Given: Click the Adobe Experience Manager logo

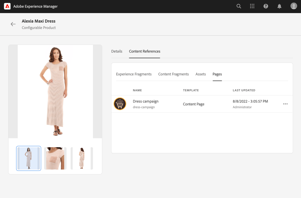Looking at the screenshot, I should tap(7, 6).
